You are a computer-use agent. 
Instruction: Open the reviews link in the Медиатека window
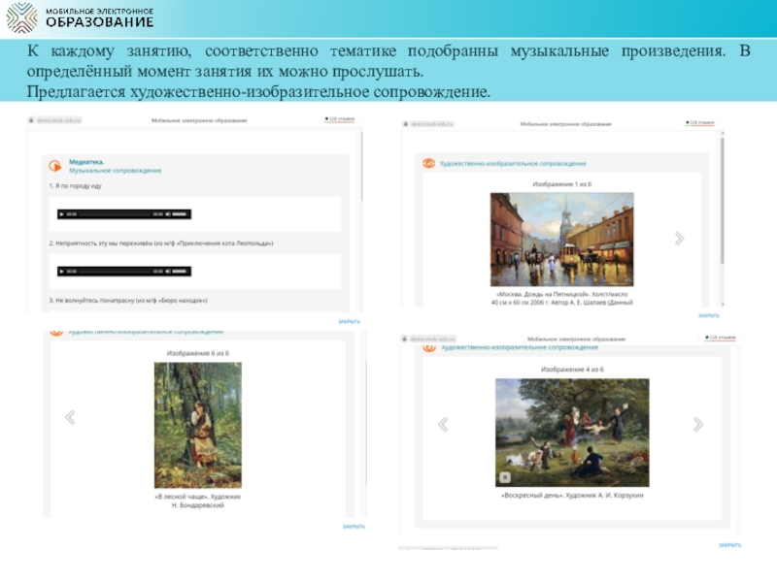(339, 119)
